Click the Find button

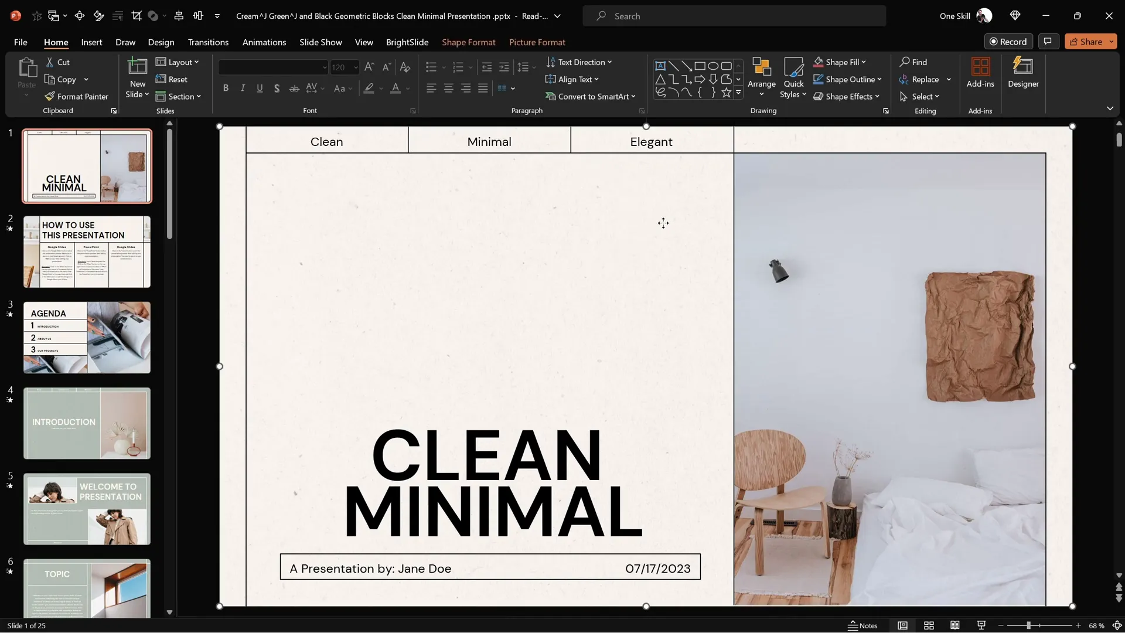point(914,62)
